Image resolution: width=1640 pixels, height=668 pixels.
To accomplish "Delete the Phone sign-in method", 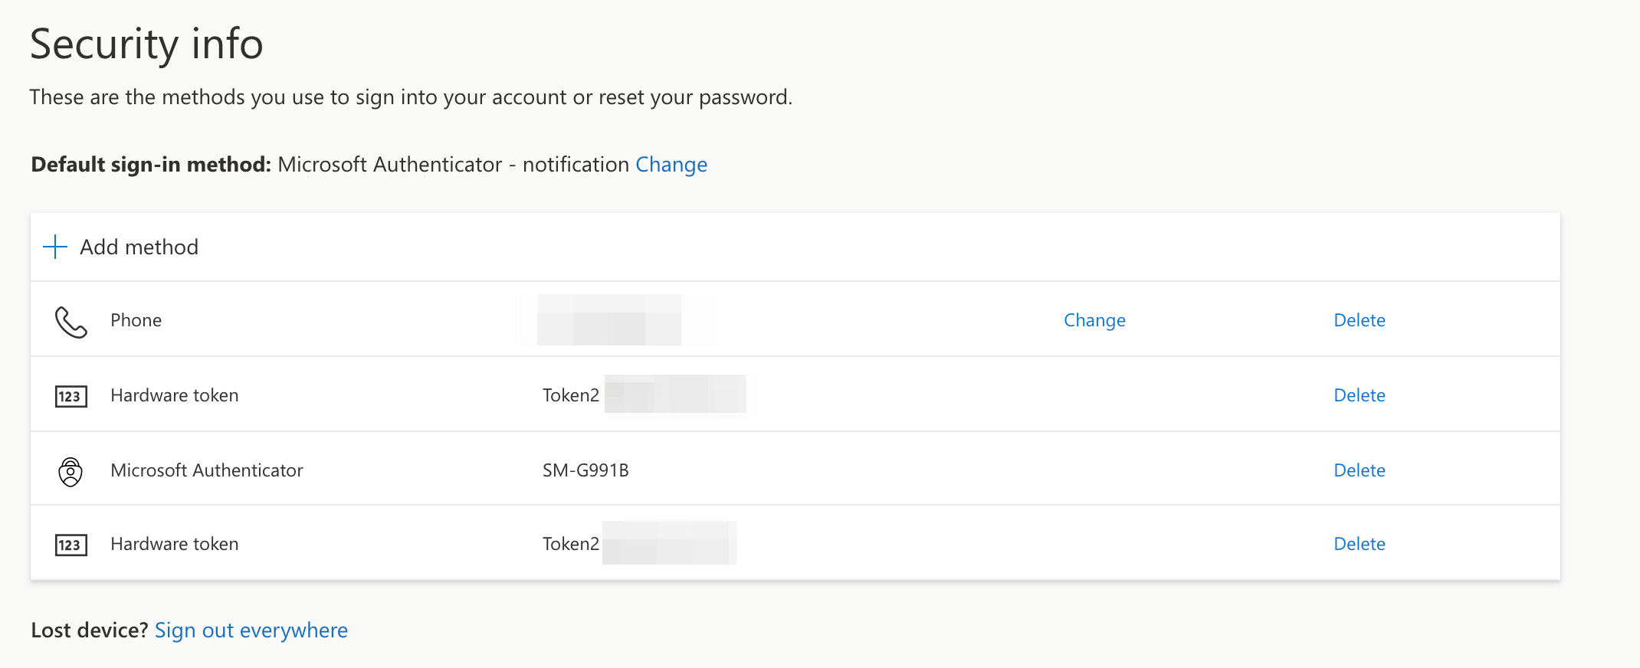I will pyautogui.click(x=1360, y=320).
